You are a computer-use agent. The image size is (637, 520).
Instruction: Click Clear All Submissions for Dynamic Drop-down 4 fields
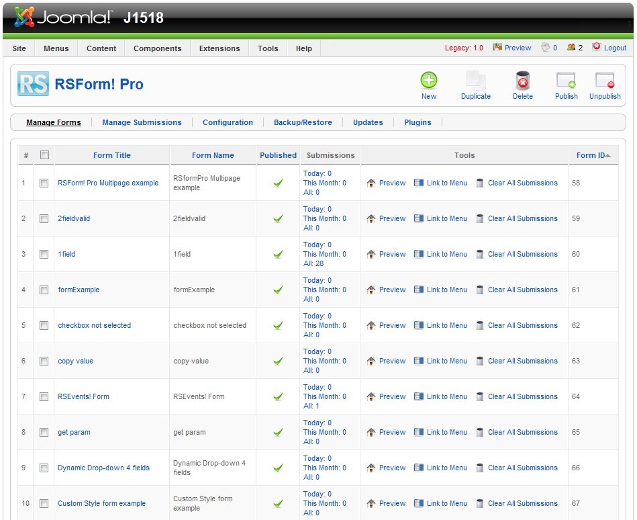(x=522, y=468)
